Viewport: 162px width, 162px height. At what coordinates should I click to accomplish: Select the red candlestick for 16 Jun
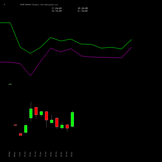[x=36, y=111]
